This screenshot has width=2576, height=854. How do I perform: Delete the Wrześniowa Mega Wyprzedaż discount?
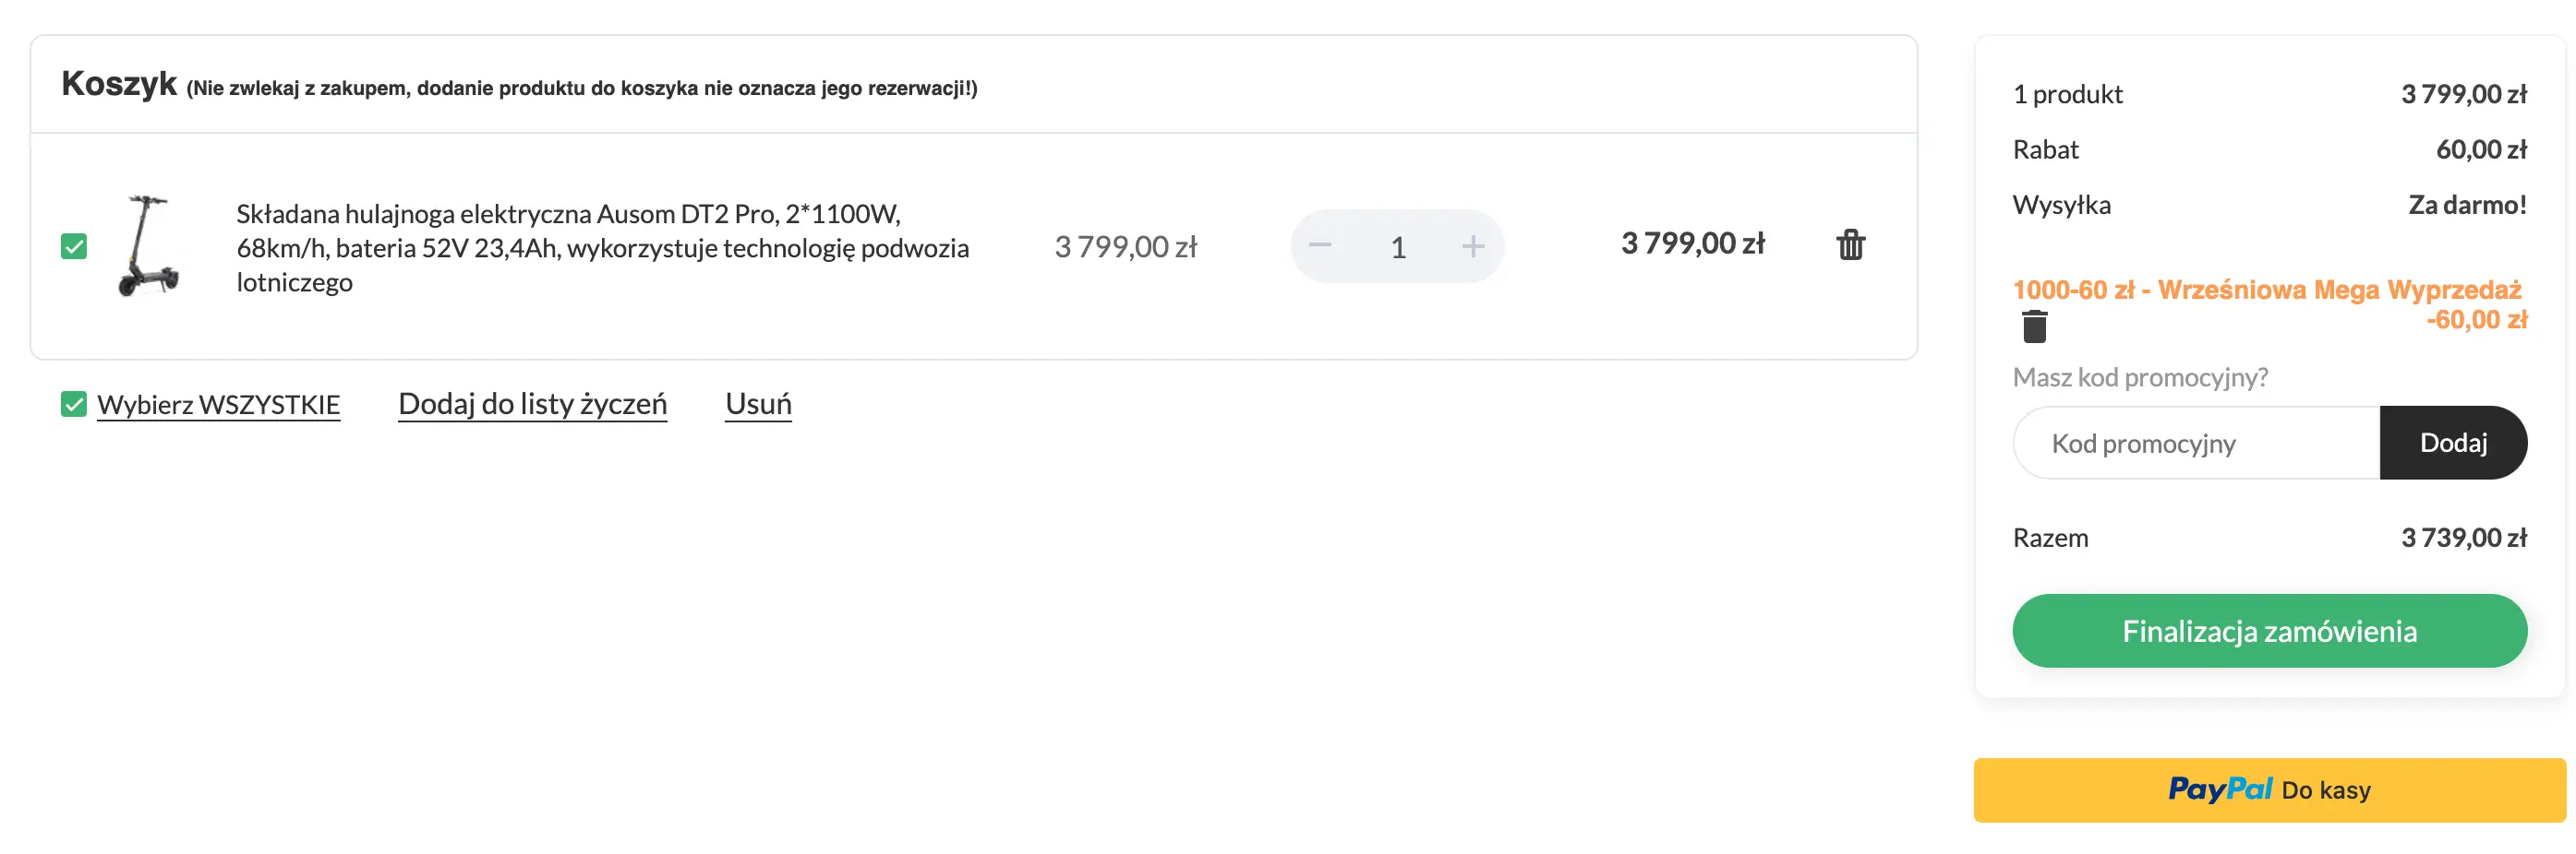point(2036,326)
